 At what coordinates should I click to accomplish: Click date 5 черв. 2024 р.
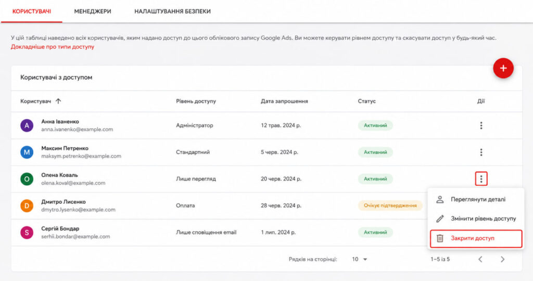click(280, 152)
